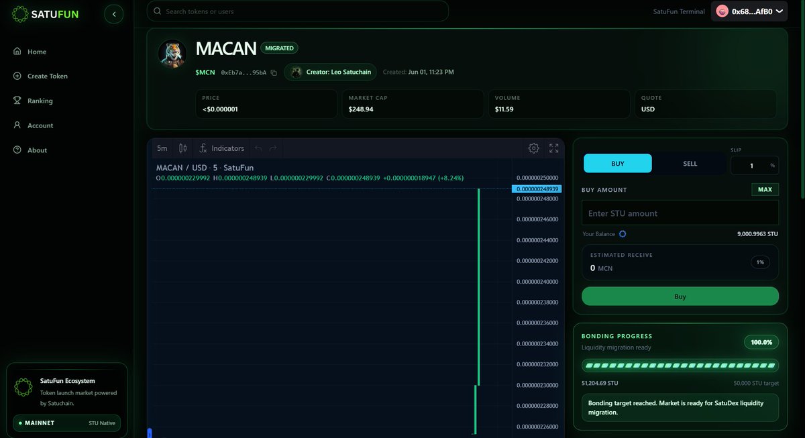
Task: Click the price label 0.000000248939
Action: [x=537, y=189]
